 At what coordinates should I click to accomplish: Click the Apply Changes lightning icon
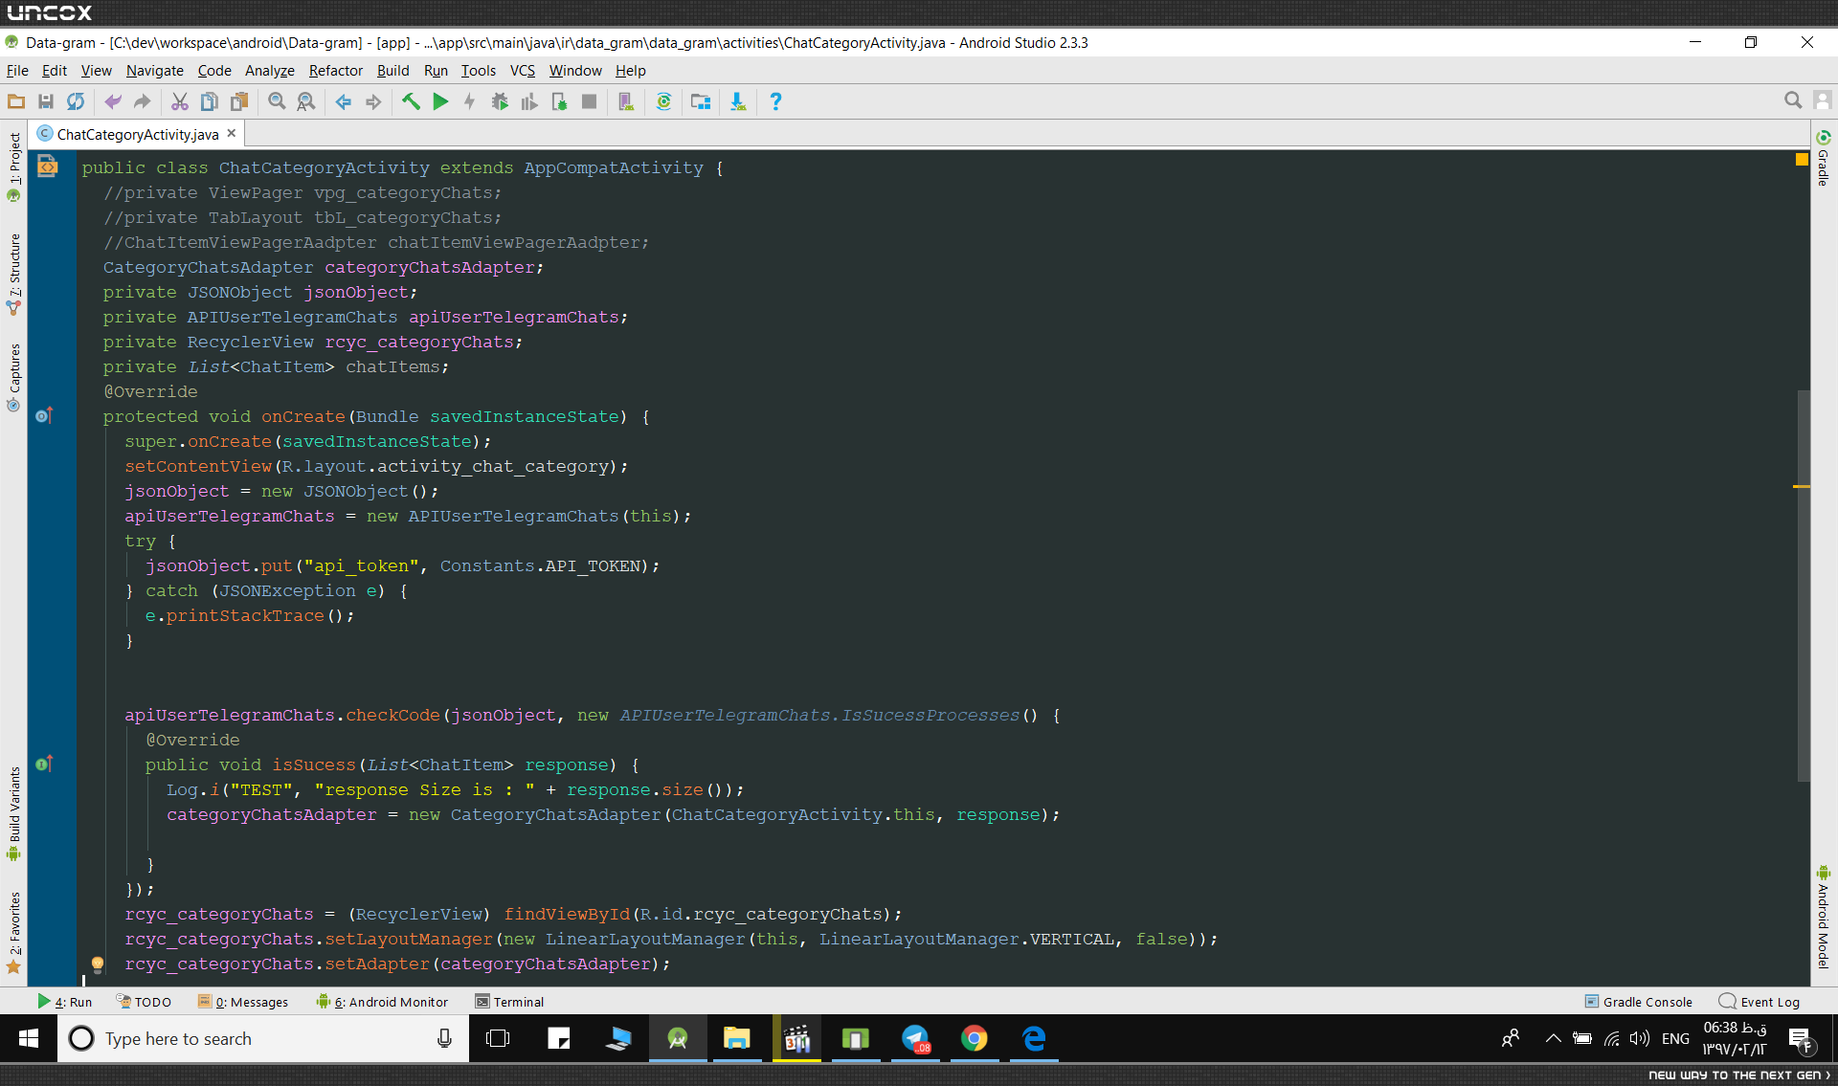coord(470,101)
